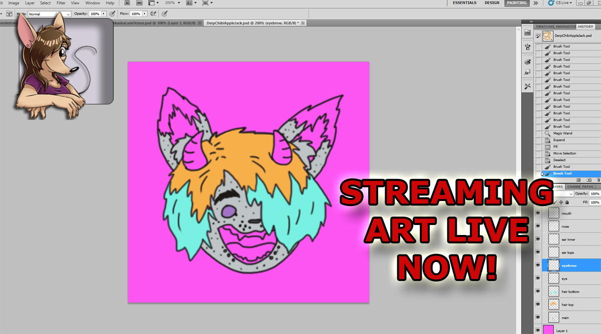Switch to the Paths panel tab
Screen dimensions: 601x334
pyautogui.click(x=587, y=187)
